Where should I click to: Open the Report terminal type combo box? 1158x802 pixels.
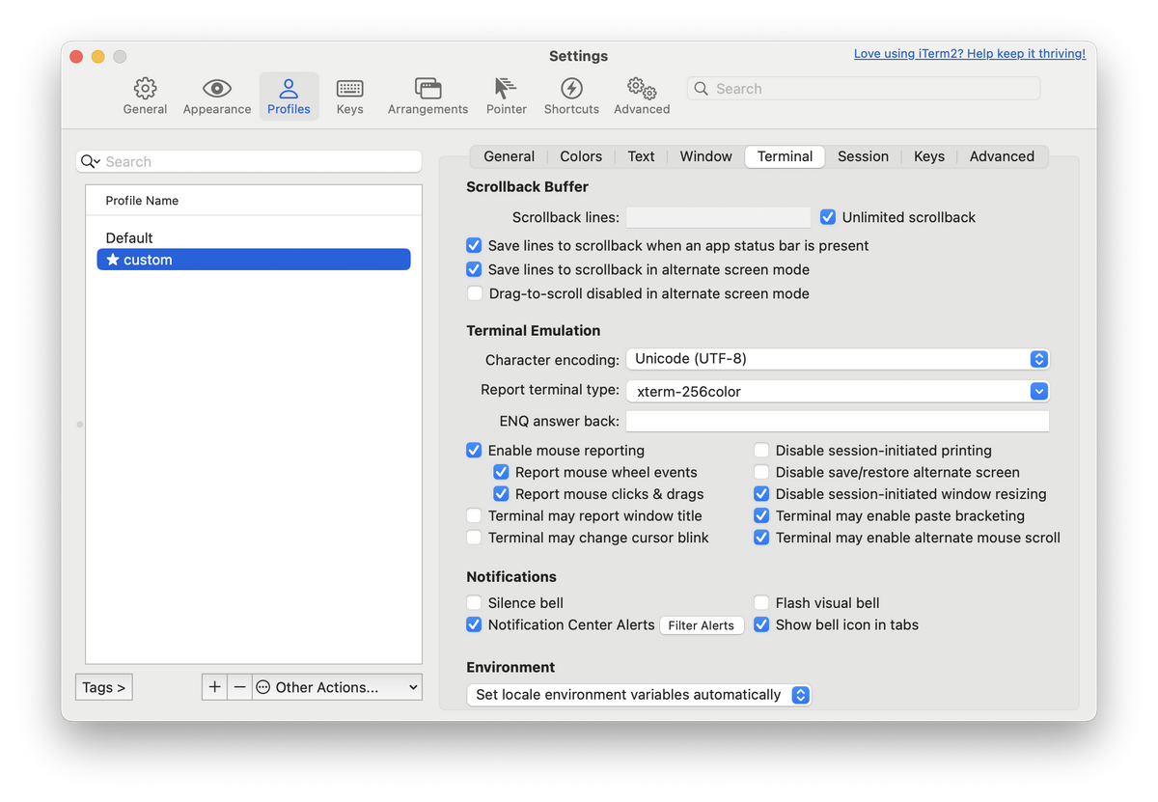[x=838, y=391]
